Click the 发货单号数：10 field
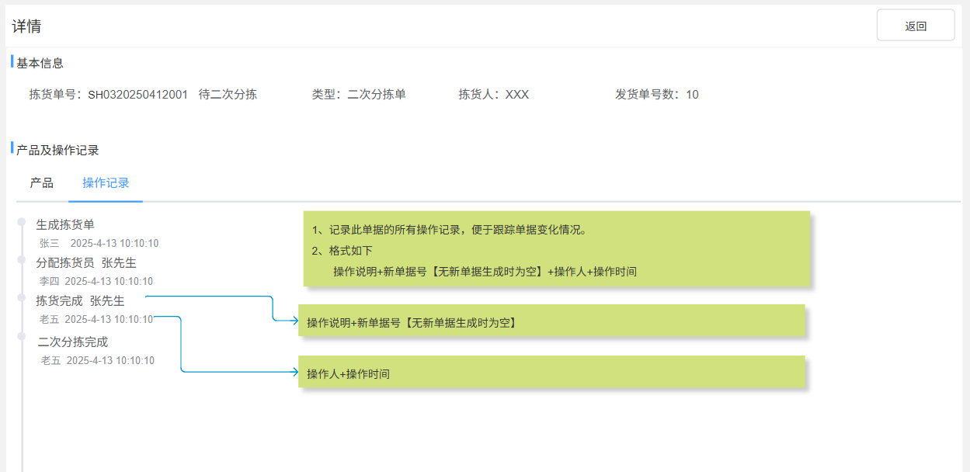Screen dimensions: 970x472 point(657,95)
